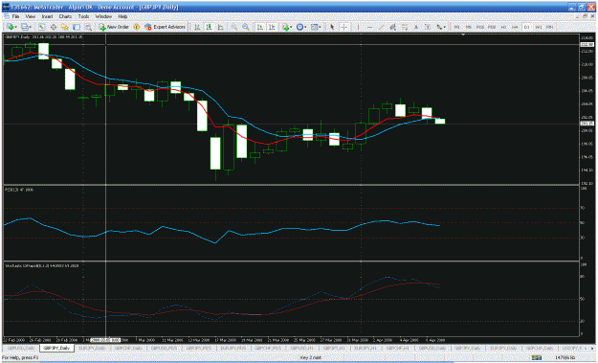Open the Market Watch panel icon

point(41,27)
